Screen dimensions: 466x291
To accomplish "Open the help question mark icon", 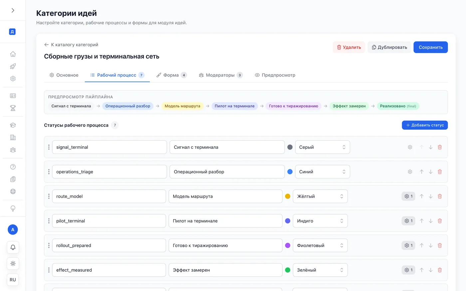I will pos(13,167).
